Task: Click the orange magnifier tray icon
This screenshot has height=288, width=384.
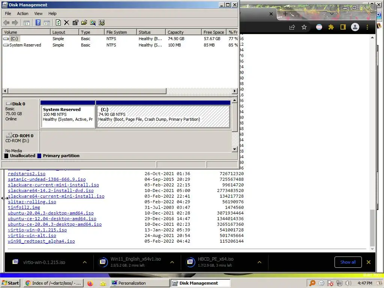Action: pos(312,283)
